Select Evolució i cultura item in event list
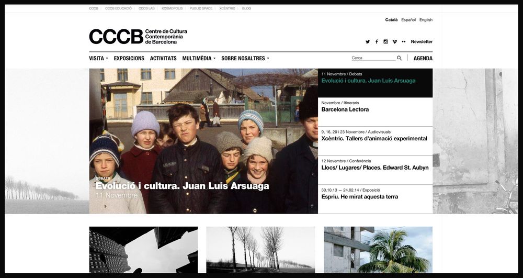This screenshot has width=523, height=278. pos(375,83)
